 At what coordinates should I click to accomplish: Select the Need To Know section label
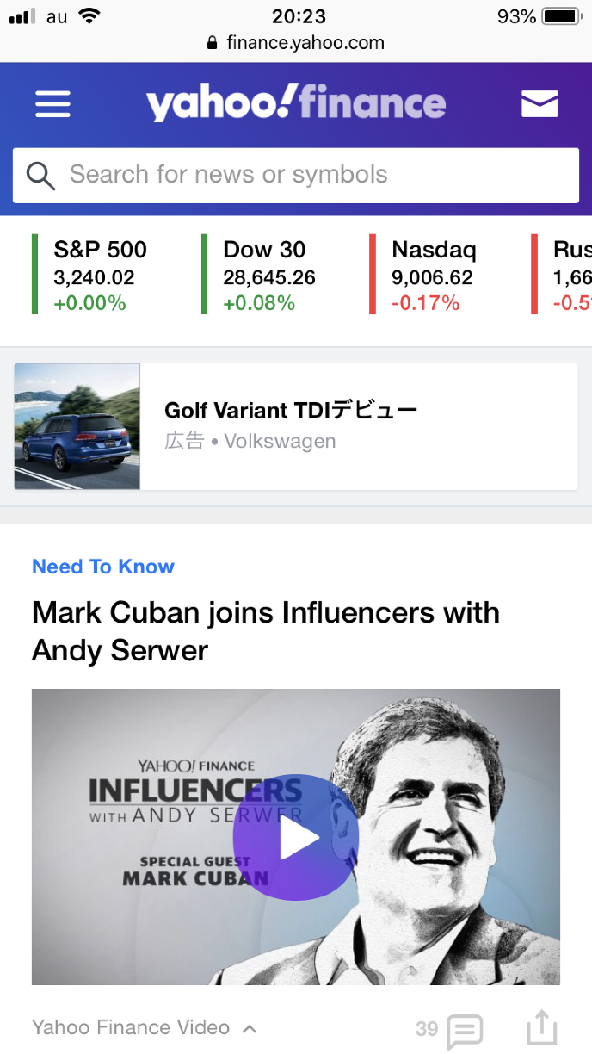103,567
